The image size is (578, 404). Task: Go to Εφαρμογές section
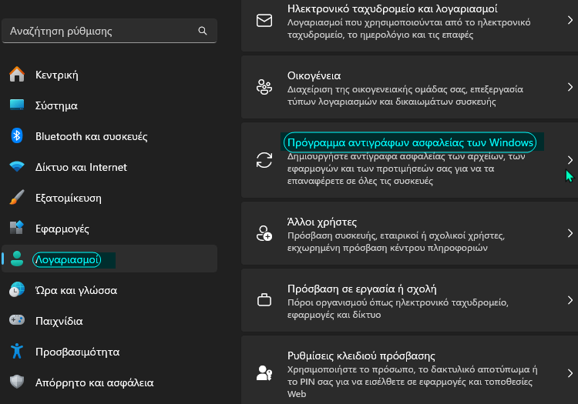(x=109, y=229)
